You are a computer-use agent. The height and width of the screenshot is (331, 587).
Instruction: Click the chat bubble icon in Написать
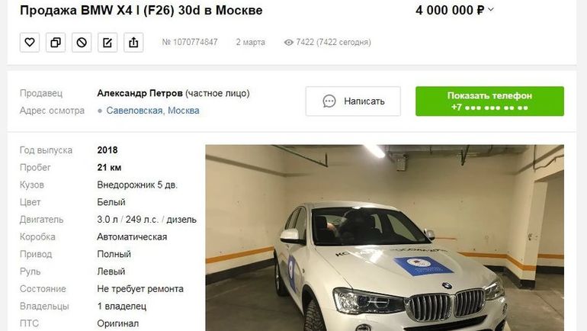(329, 101)
